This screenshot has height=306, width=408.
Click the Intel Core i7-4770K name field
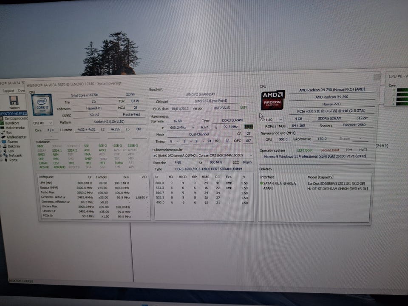click(x=85, y=95)
